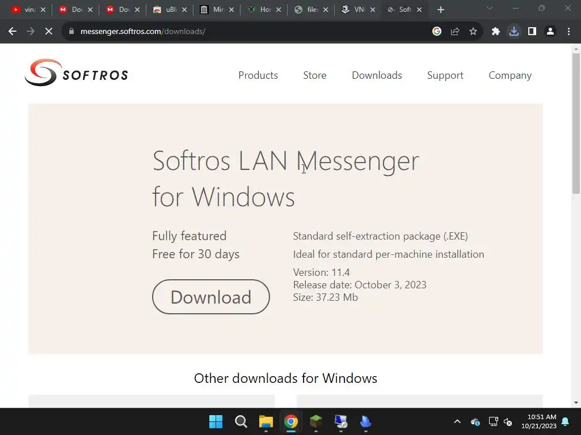Screen dimensions: 581x435
Task: Open the Store menu item
Action: (x=314, y=75)
